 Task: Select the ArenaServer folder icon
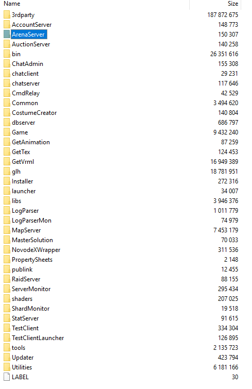point(7,35)
